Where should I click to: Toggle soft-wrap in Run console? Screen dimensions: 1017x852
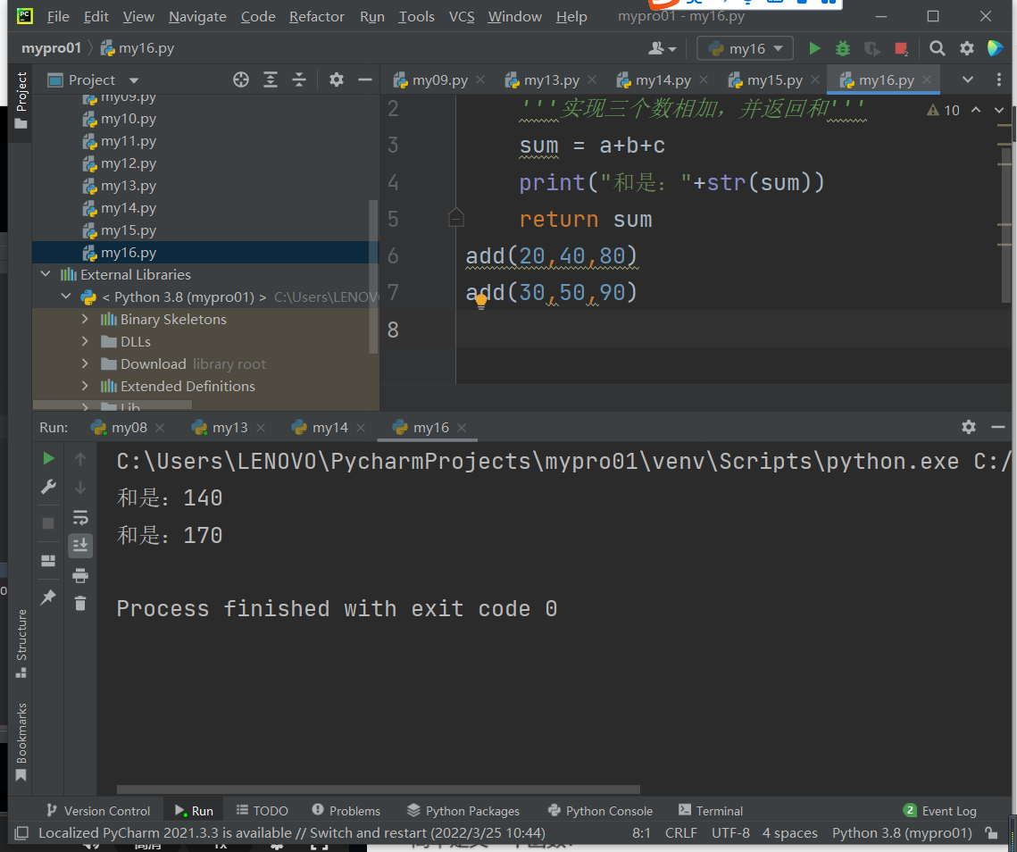[x=80, y=517]
